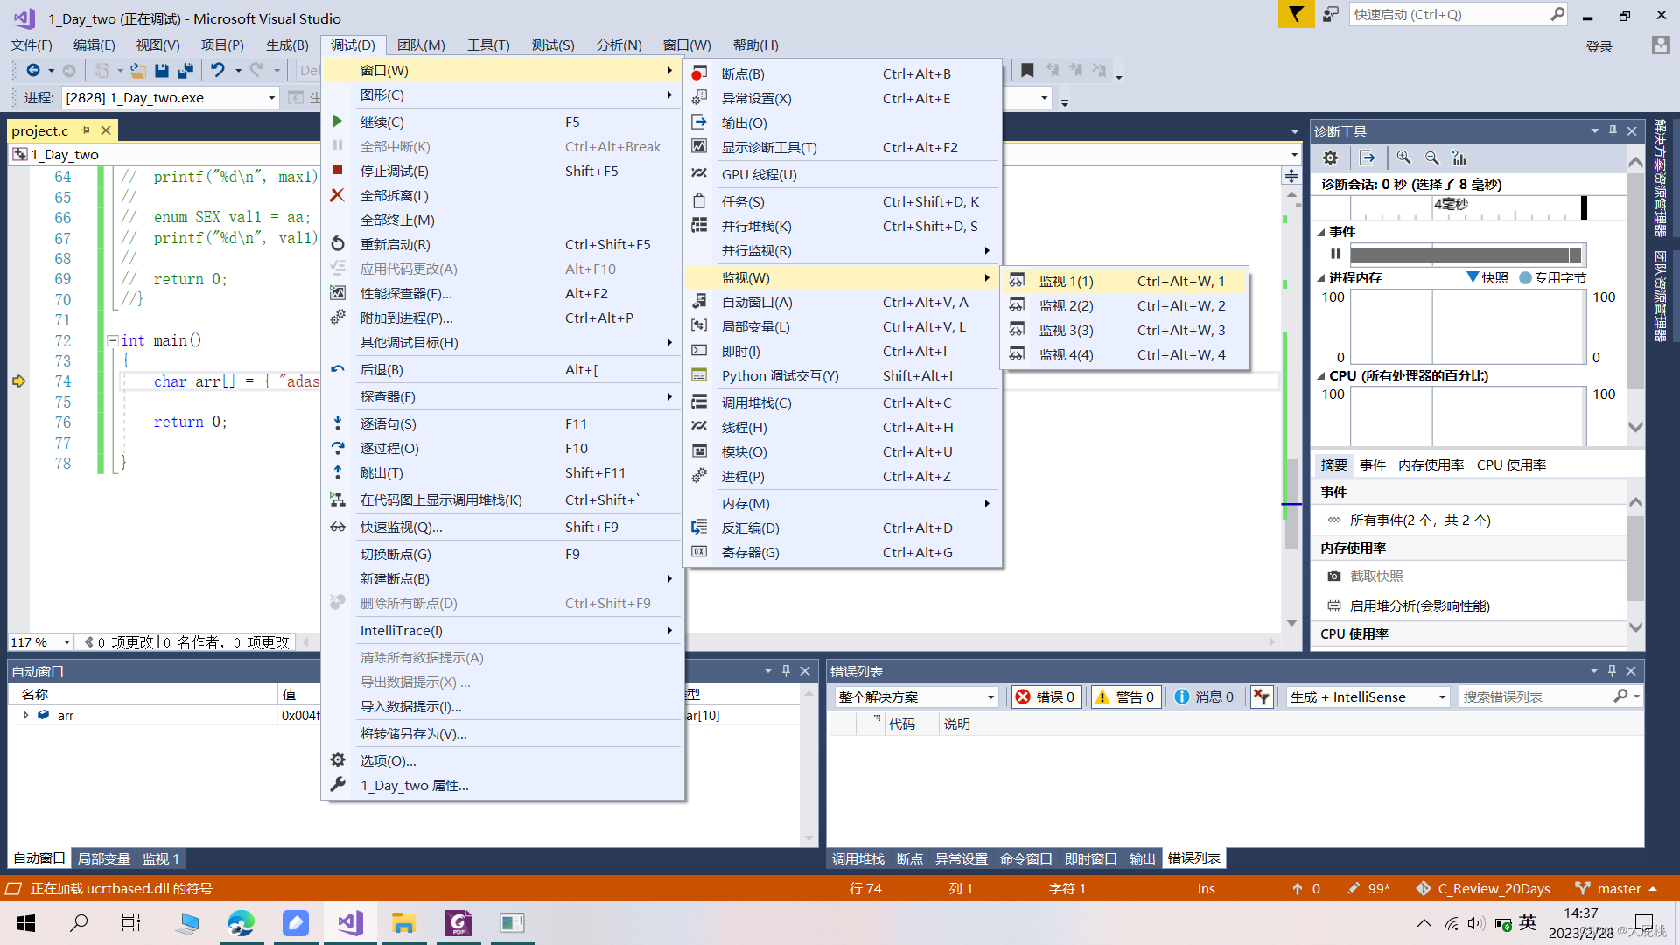The width and height of the screenshot is (1680, 945).
Task: Click the undo arrow icon in the toolbar
Action: (218, 71)
